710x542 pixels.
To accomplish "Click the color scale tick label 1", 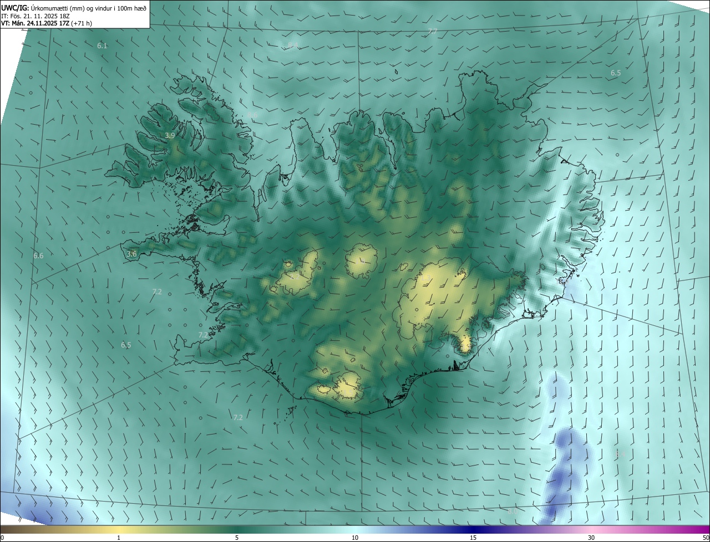I will coord(119,538).
